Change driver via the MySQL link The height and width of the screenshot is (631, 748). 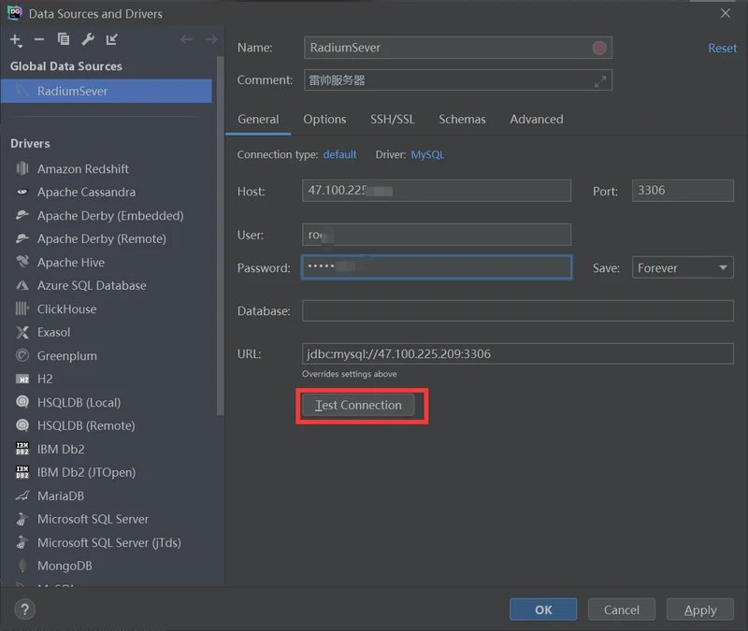(x=427, y=154)
